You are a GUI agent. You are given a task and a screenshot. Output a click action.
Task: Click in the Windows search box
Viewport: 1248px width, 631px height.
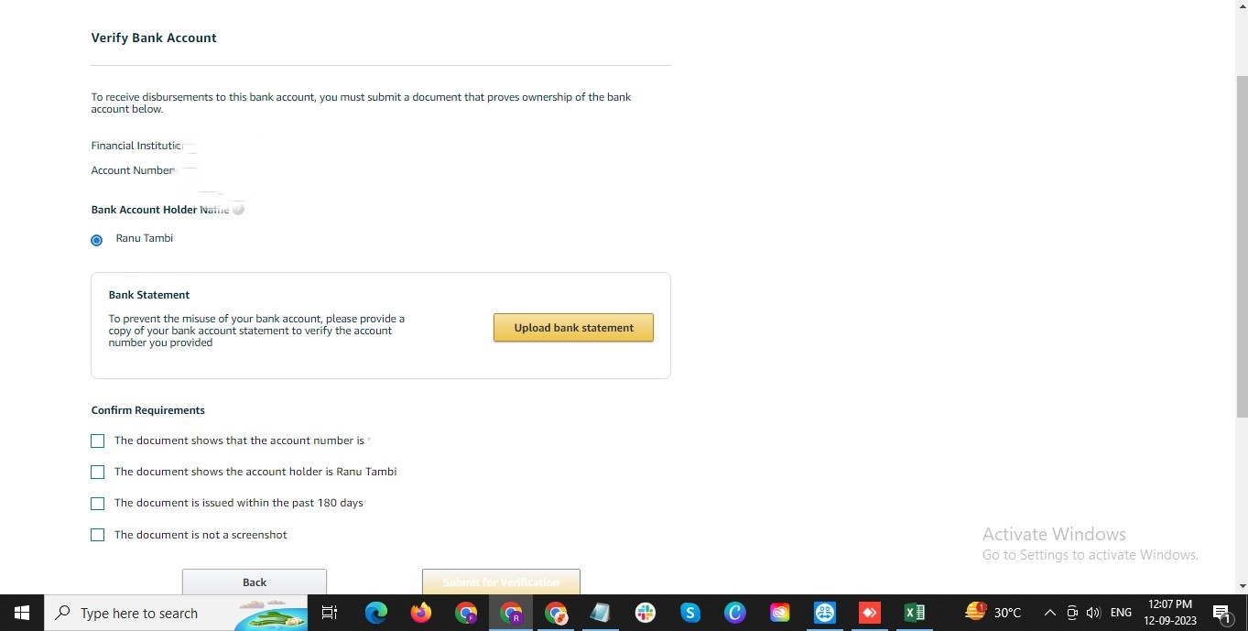click(176, 613)
